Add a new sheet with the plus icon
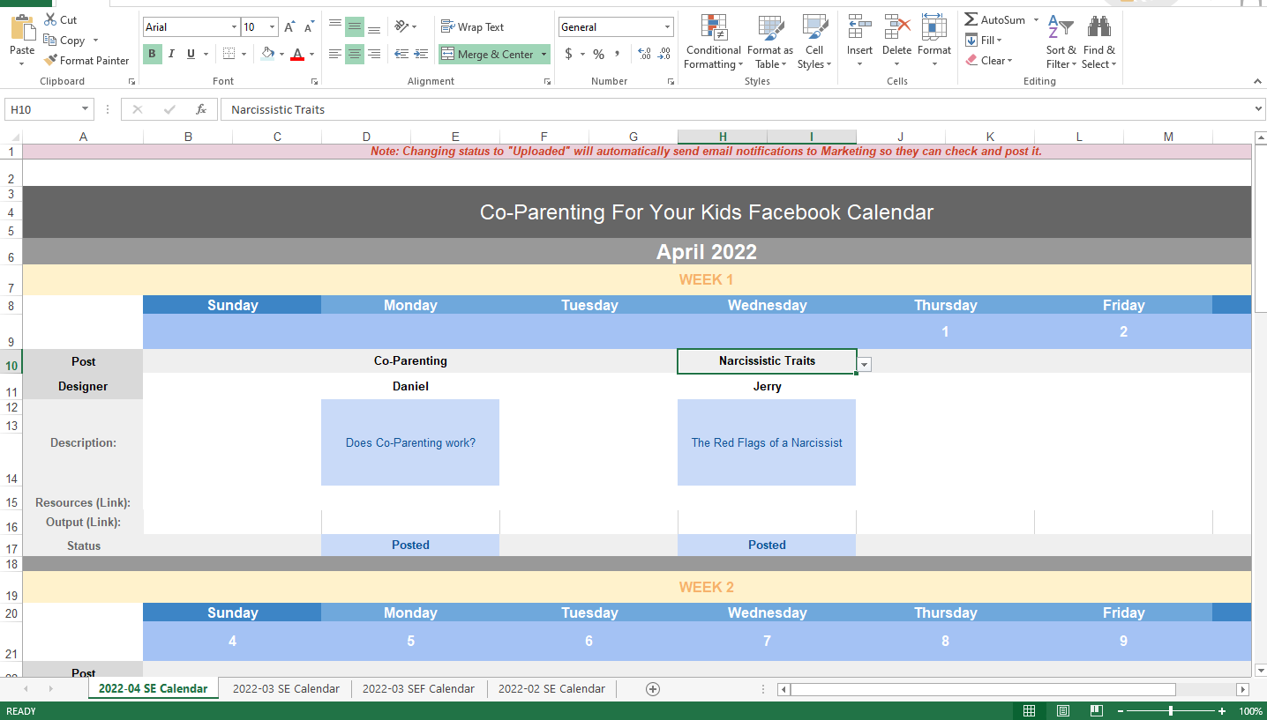Viewport: 1267px width, 720px height. [653, 689]
